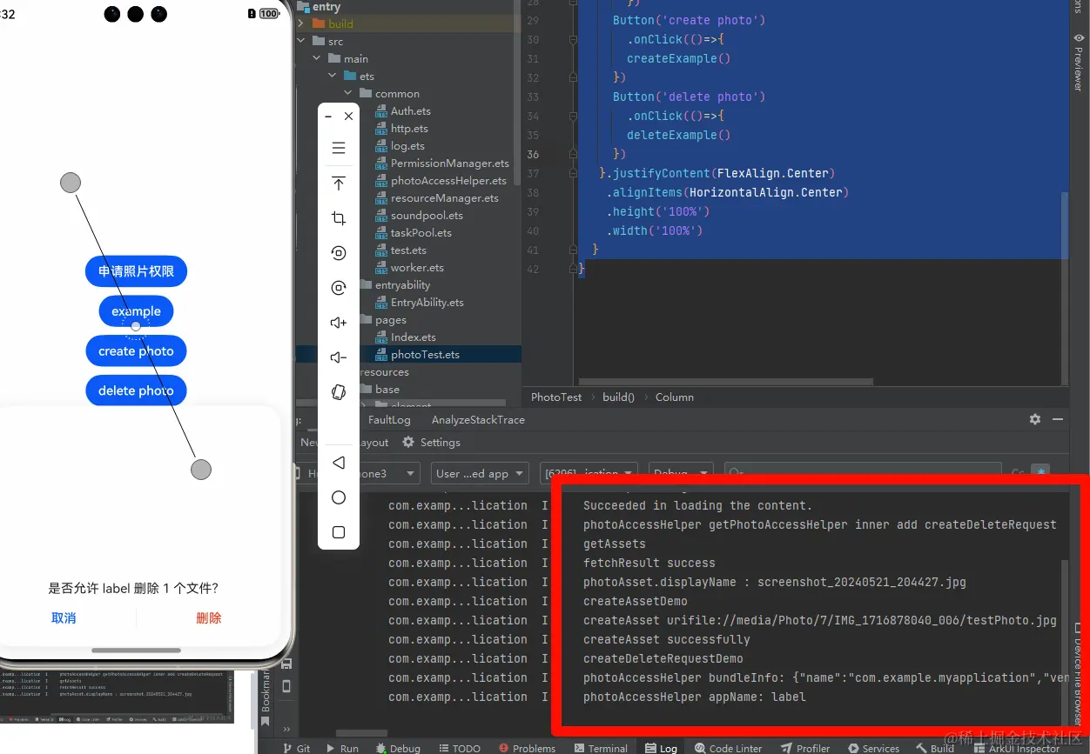Take a screenshot with the crop icon
The image size is (1090, 754).
tap(339, 218)
